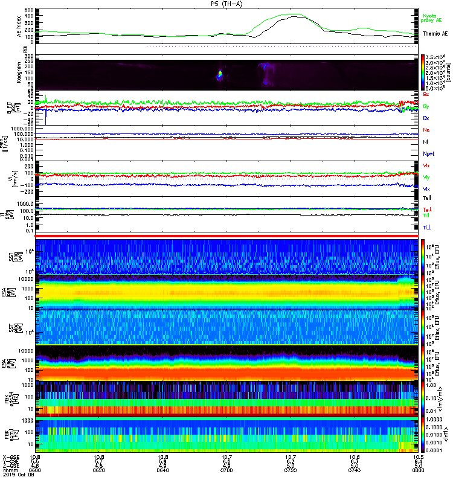Viewport: 453px width, 483px height.
Task: Click the "hhmm" time row label
Action: pos(10,470)
